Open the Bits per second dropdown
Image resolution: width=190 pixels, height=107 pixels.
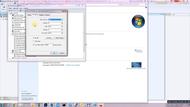(x=62, y=20)
